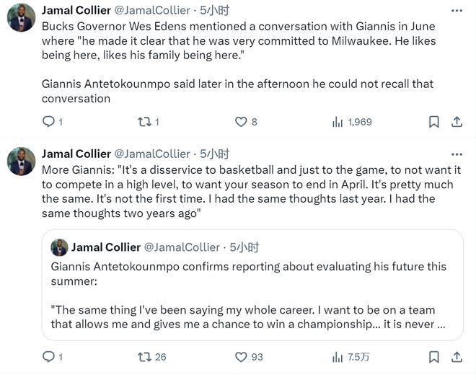Repost the Wes Edens tweet
476x380 pixels.
(144, 122)
